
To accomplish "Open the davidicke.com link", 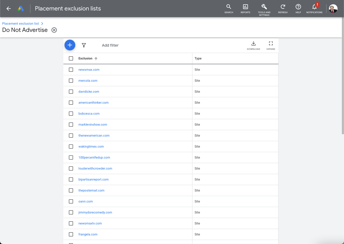I will [x=89, y=92].
